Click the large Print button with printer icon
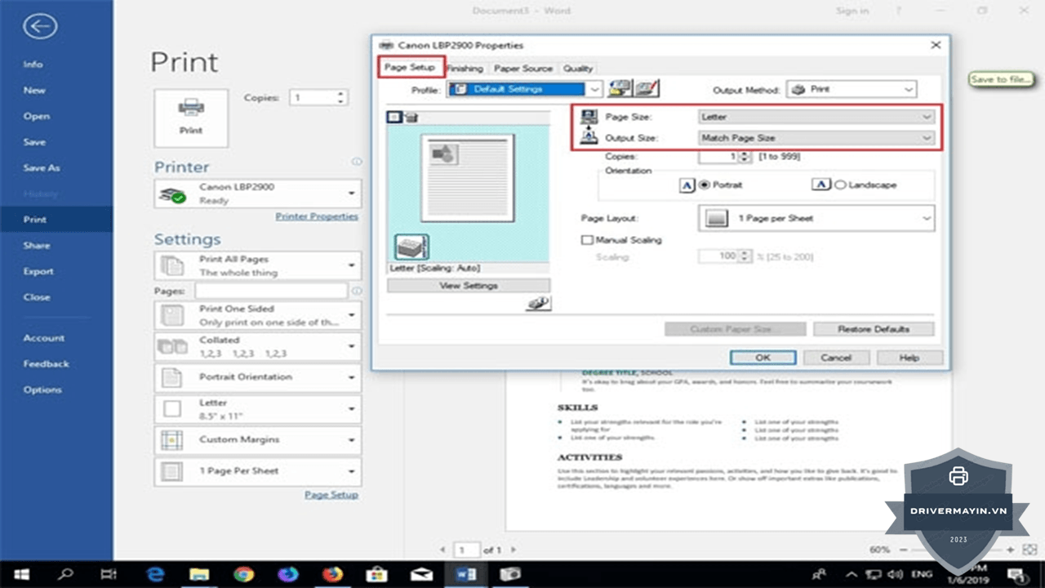Viewport: 1045px width, 588px height. 191,118
